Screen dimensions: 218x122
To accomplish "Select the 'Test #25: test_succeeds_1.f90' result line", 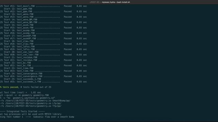I will tap(44, 82).
